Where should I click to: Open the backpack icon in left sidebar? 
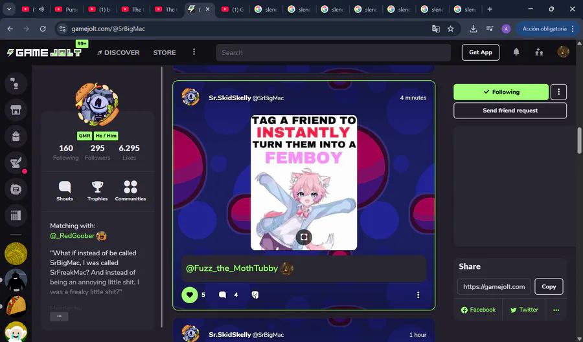tap(16, 136)
